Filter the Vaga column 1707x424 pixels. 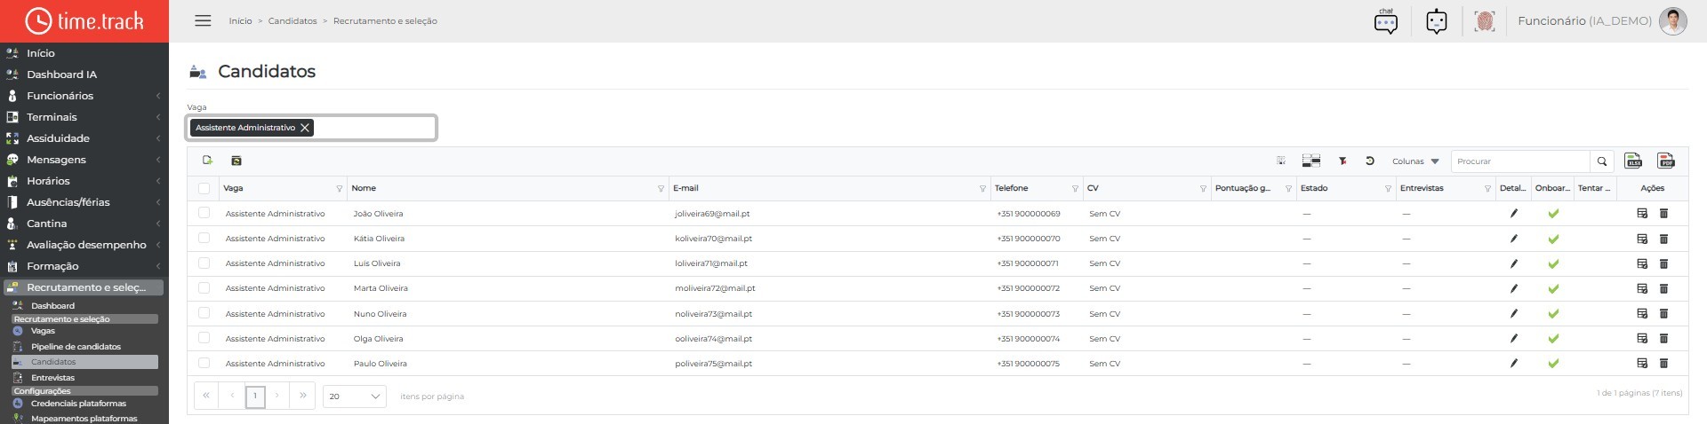tap(339, 189)
